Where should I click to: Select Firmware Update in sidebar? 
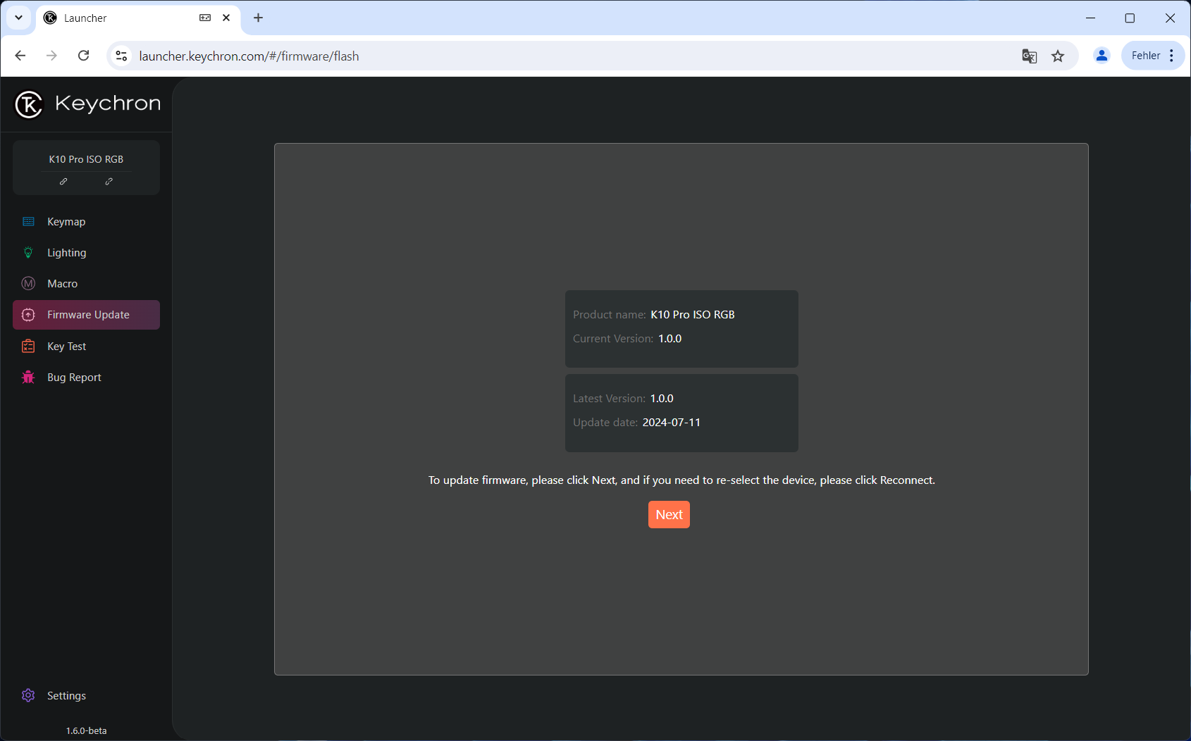tap(86, 315)
